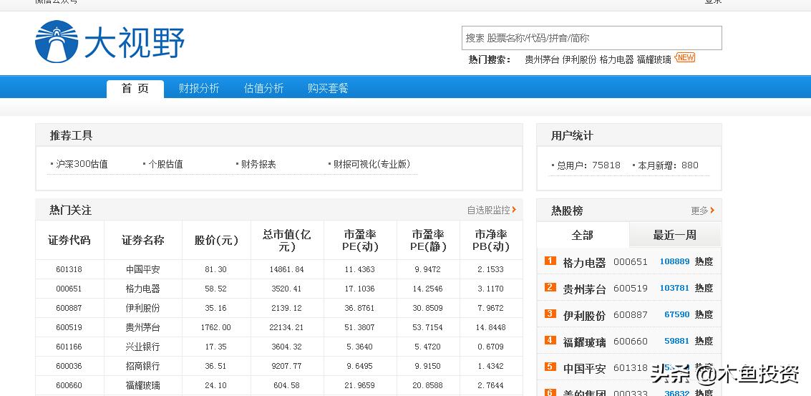Open 个股估值 tool
Viewport: 811px width, 396px height.
pyautogui.click(x=165, y=164)
